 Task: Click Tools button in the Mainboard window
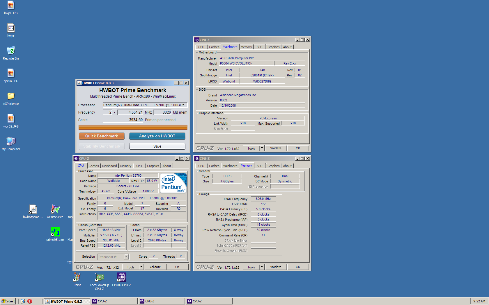coord(251,148)
